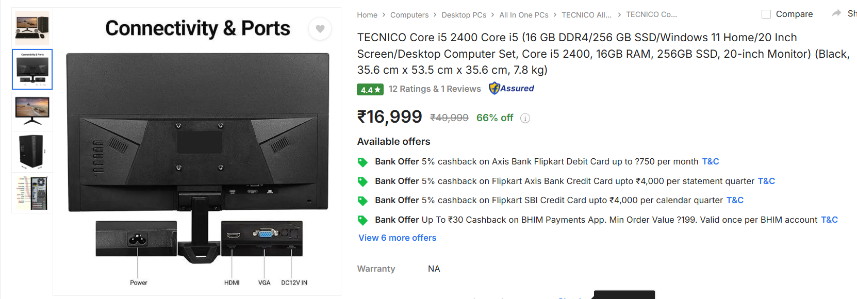Click the BHIM offer green tag icon
The width and height of the screenshot is (857, 299).
click(363, 221)
